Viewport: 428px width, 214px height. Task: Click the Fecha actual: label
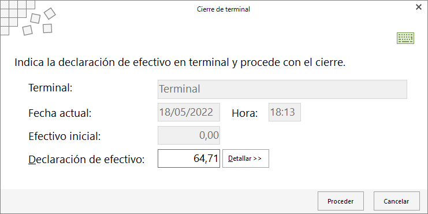tap(59, 113)
